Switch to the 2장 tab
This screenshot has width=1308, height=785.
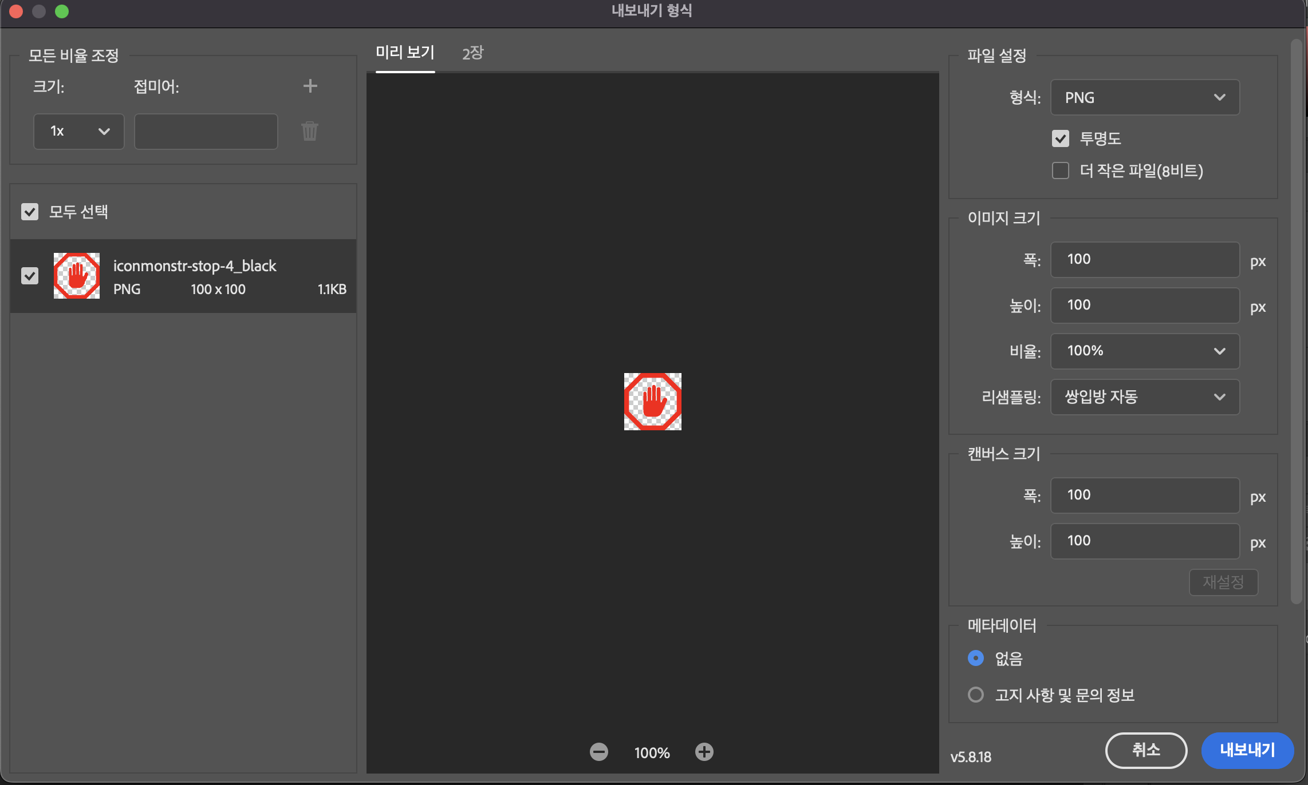(472, 53)
